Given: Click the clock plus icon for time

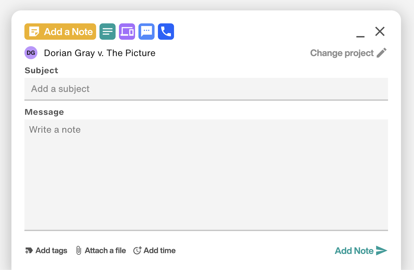Looking at the screenshot, I should point(137,250).
